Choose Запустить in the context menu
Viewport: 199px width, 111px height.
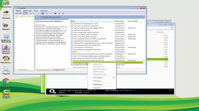pos(97,64)
